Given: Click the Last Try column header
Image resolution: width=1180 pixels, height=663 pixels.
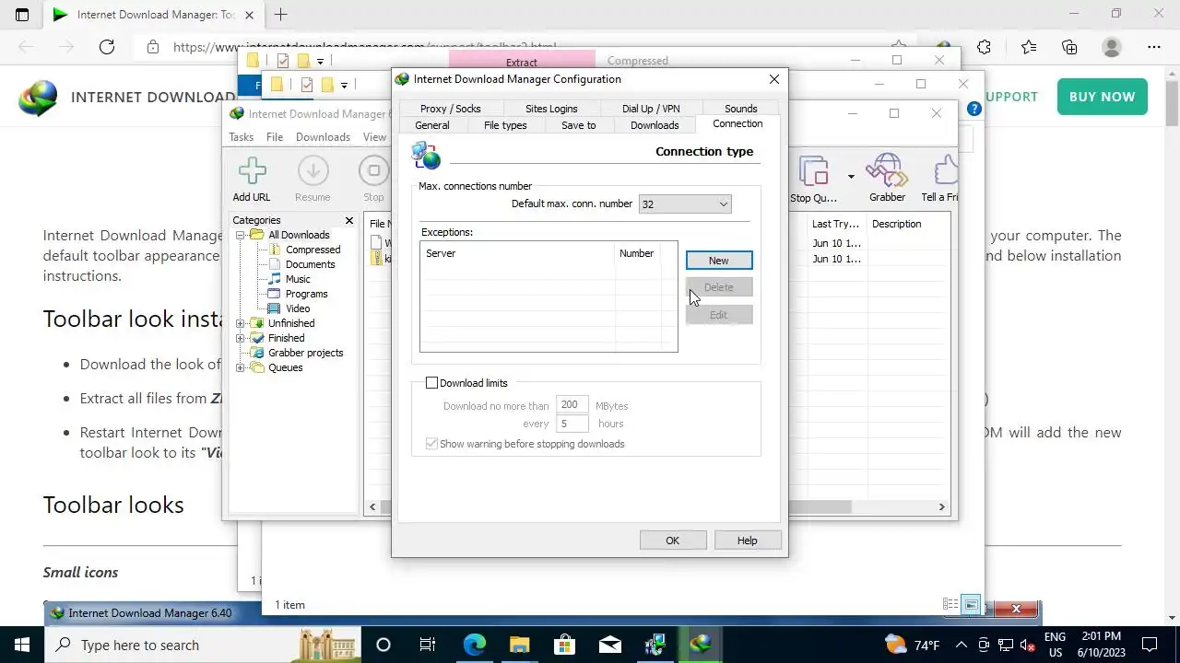Looking at the screenshot, I should [836, 224].
